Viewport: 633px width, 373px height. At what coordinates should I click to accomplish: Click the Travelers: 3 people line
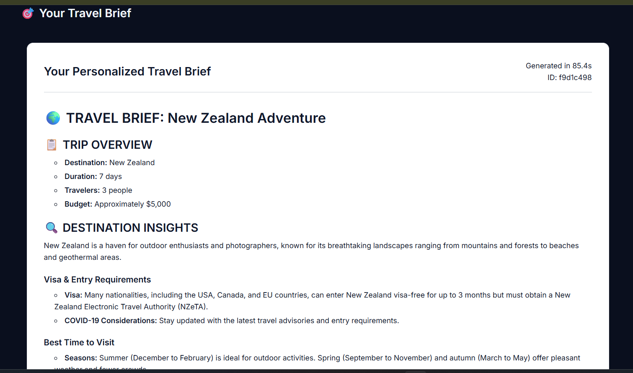[98, 190]
